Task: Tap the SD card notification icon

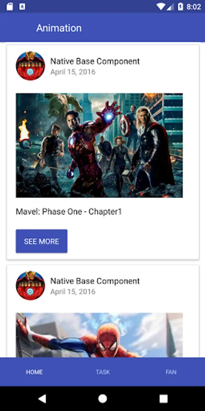Action: click(x=10, y=6)
